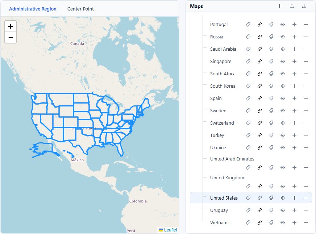Click the plus icon for South Africa
Image resolution: width=316 pixels, height=234 pixels.
click(294, 74)
